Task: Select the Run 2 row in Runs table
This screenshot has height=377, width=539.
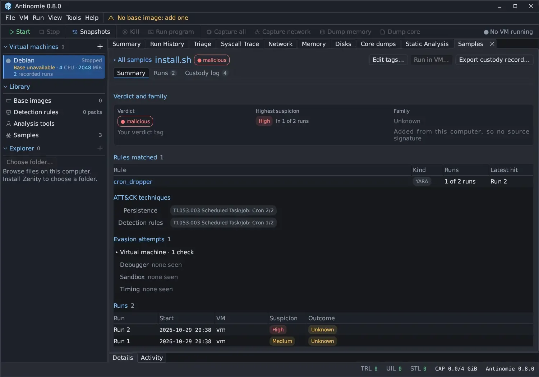Action: (323, 330)
